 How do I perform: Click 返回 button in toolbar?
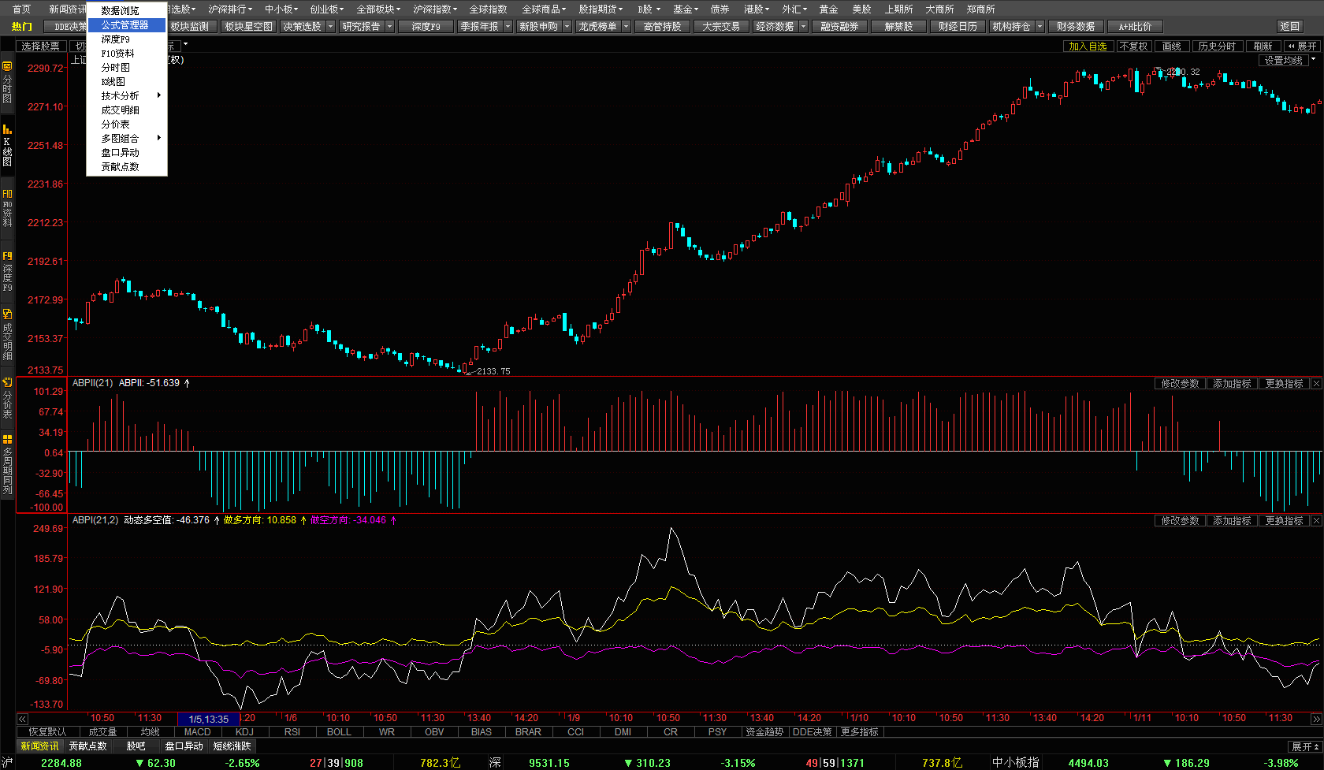1290,27
